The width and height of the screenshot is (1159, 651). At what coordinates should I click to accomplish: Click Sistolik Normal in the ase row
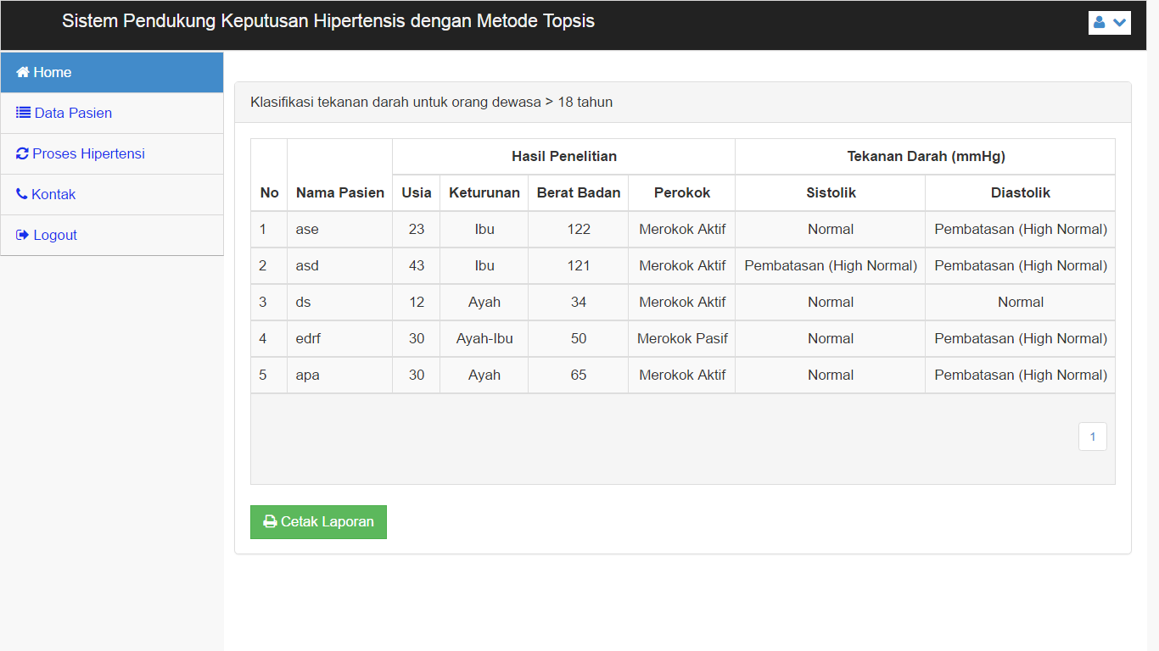[831, 229]
